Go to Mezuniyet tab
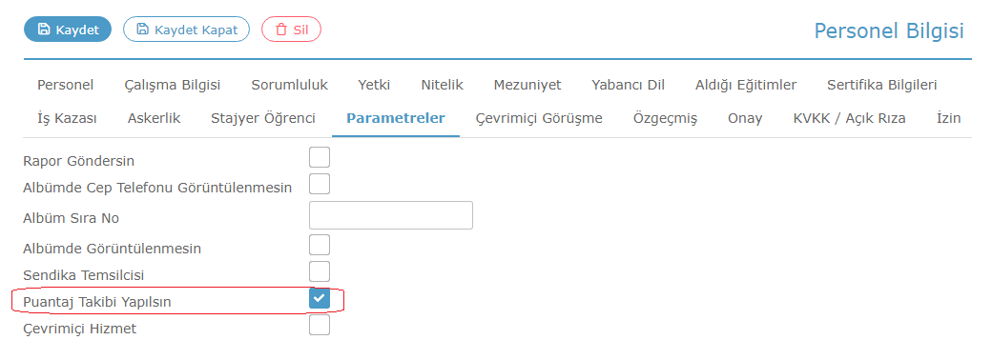This screenshot has height=360, width=992. coord(527,85)
